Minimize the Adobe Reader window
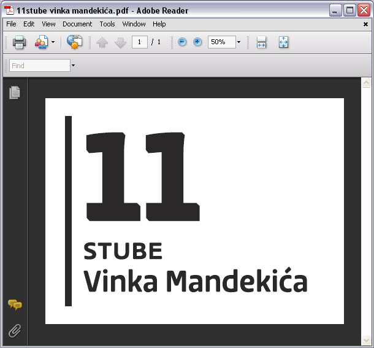The height and width of the screenshot is (348, 374). coord(335,10)
